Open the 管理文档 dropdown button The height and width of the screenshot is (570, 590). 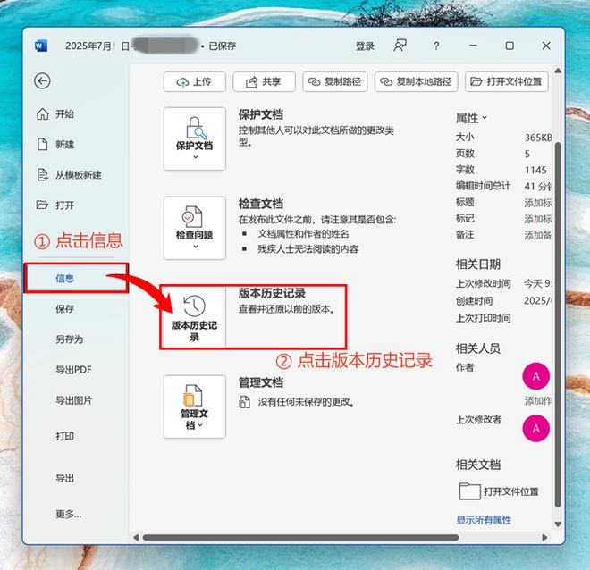[x=195, y=407]
